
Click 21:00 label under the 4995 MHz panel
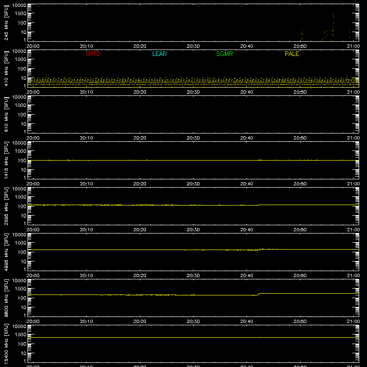[x=353, y=276]
